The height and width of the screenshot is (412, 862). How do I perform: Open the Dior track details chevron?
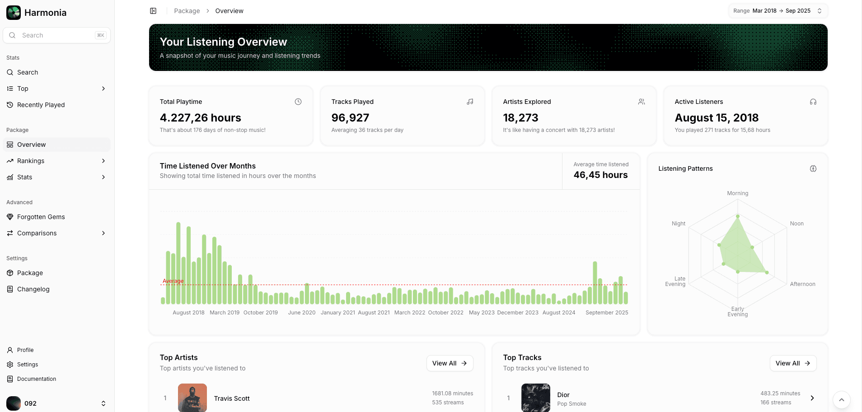[x=812, y=398]
